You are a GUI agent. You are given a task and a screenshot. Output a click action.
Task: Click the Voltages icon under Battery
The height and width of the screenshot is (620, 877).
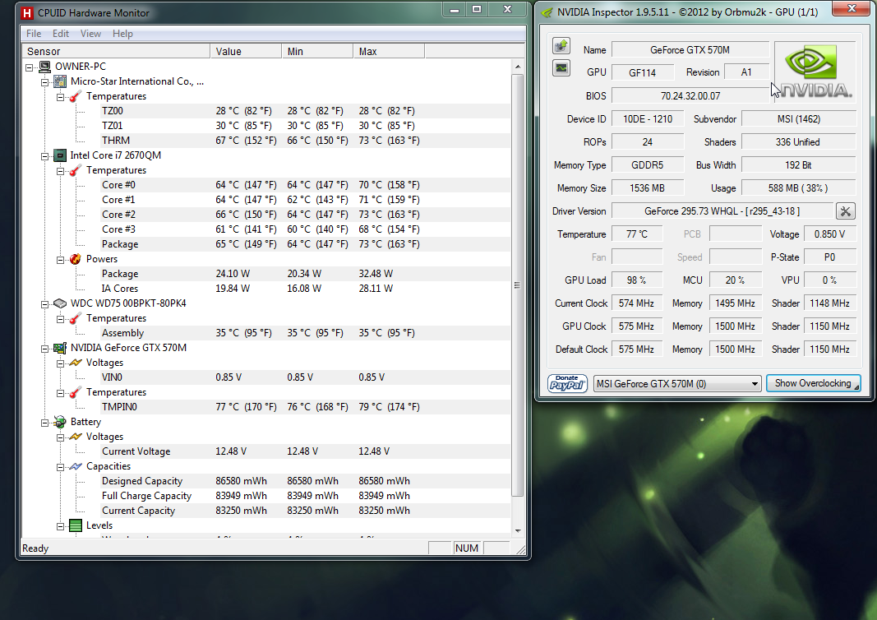(76, 437)
